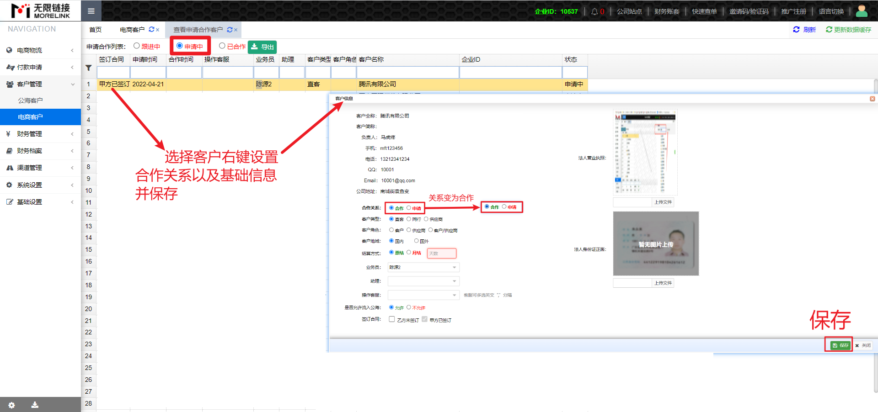The width and height of the screenshot is (878, 412).
Task: Open the user avatar menu
Action: coord(862,11)
